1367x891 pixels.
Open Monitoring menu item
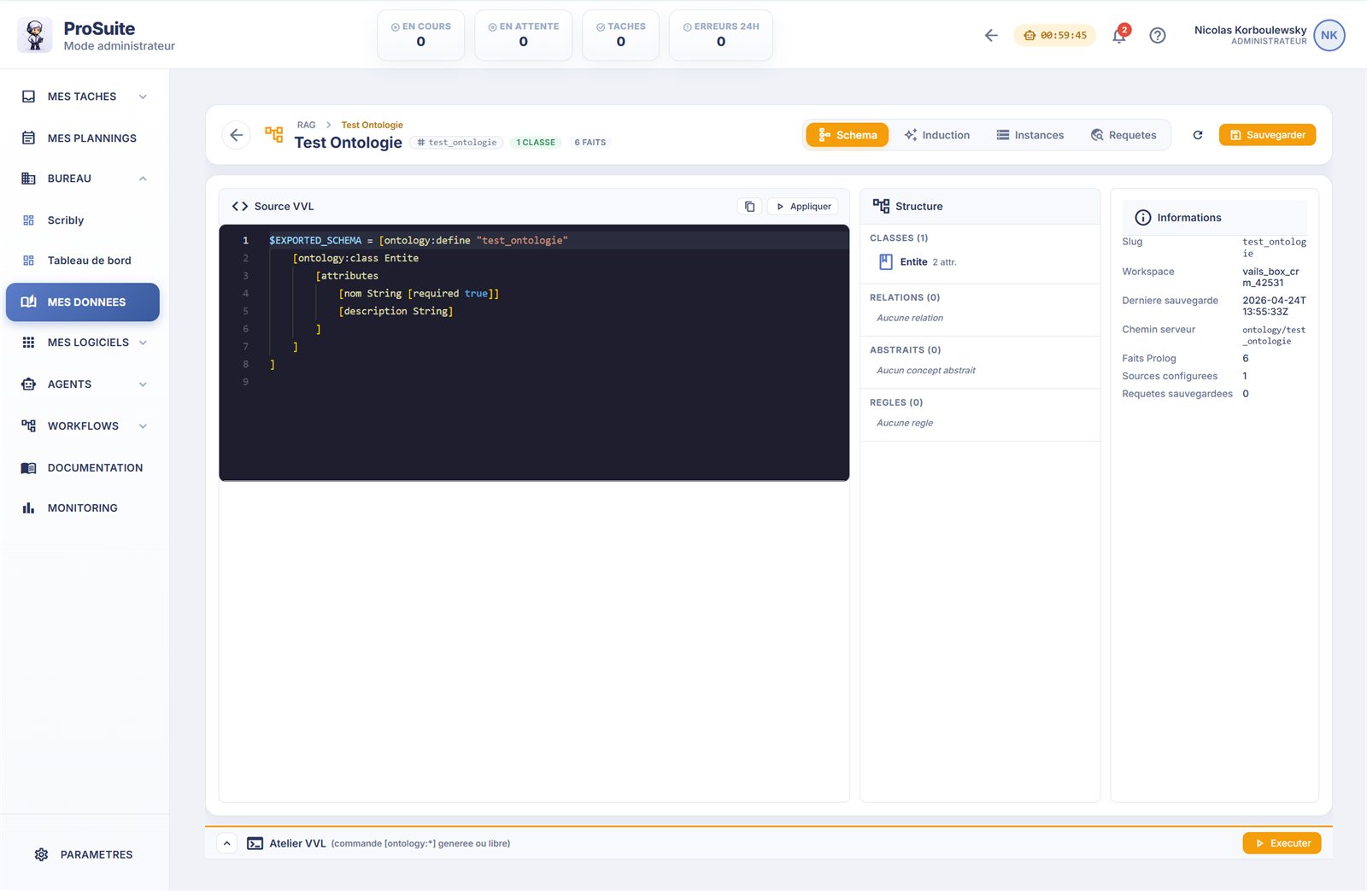click(x=83, y=507)
